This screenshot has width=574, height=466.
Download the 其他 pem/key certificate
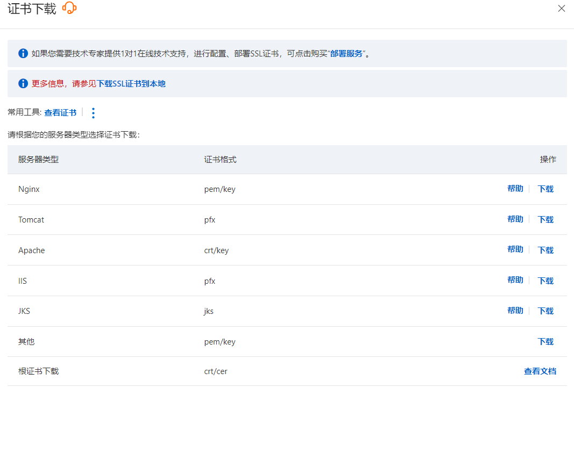pyautogui.click(x=545, y=342)
